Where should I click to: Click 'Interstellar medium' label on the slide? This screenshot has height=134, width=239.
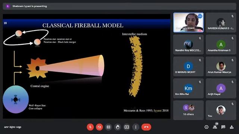point(134,34)
